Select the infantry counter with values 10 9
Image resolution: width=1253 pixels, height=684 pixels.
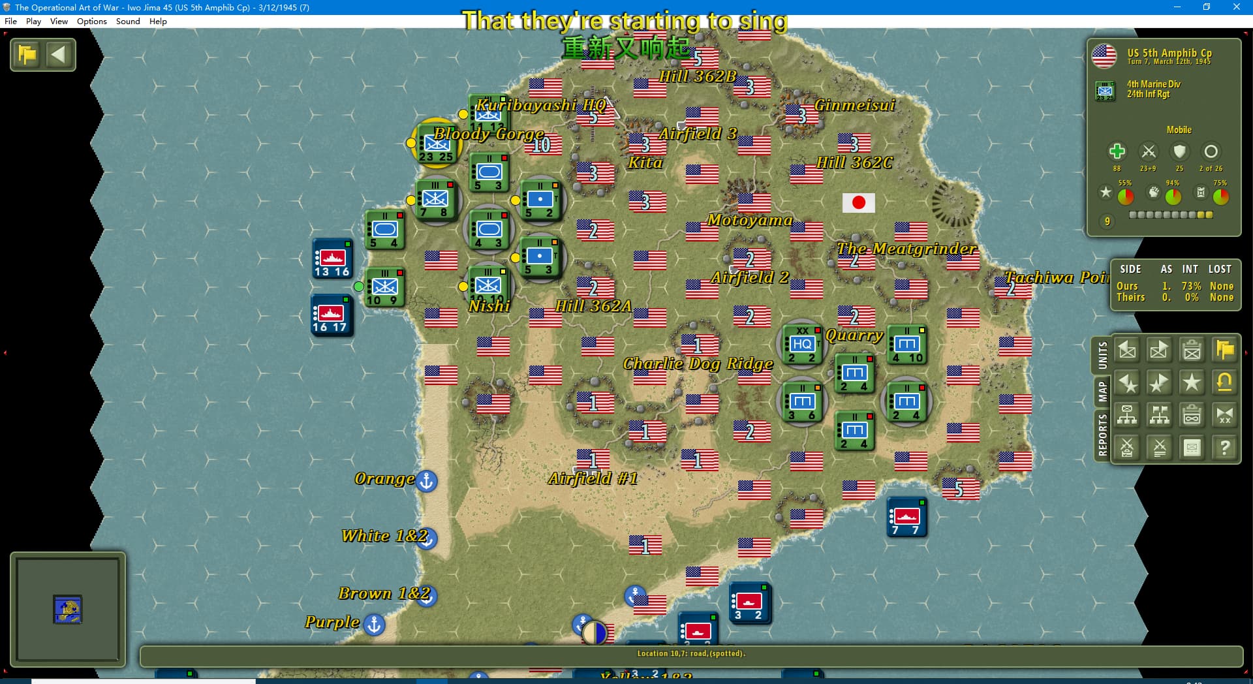384,287
